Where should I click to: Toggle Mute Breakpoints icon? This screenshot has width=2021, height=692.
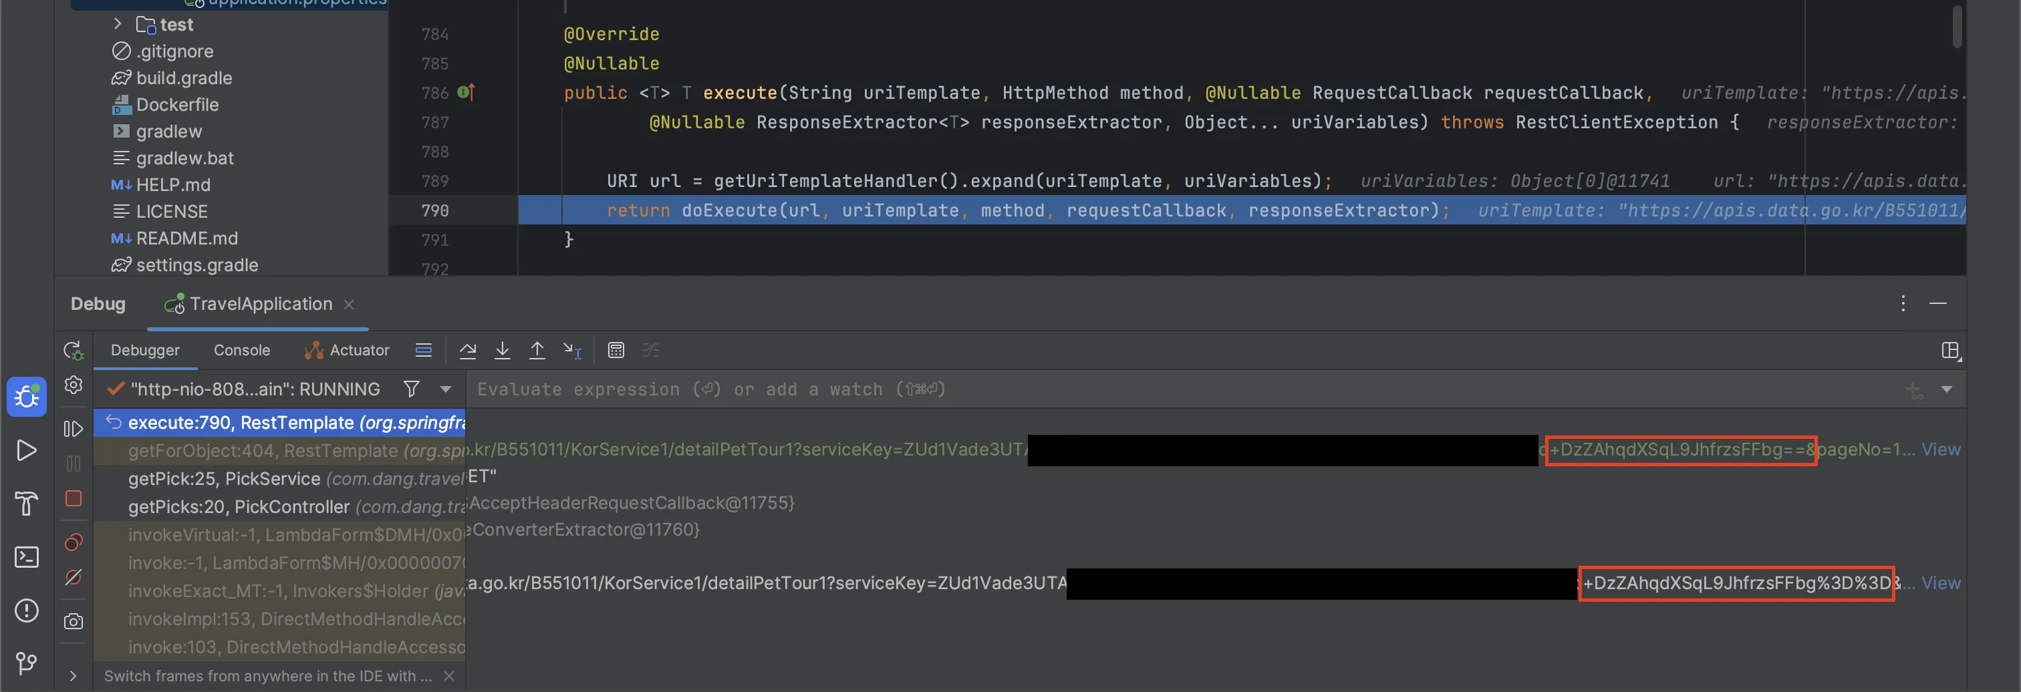click(x=73, y=578)
